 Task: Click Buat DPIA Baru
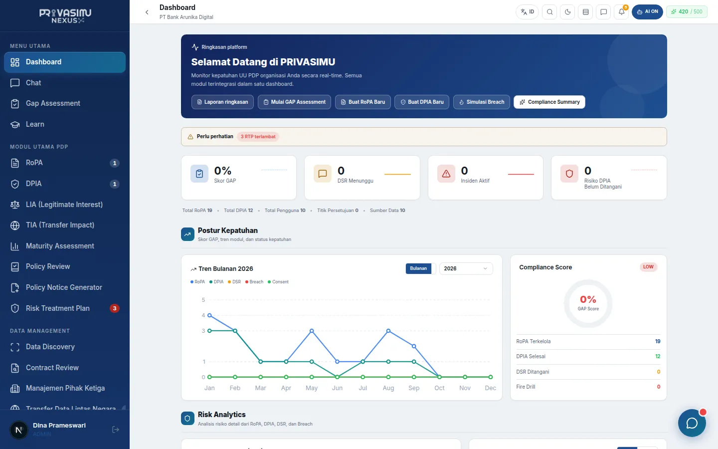[422, 102]
